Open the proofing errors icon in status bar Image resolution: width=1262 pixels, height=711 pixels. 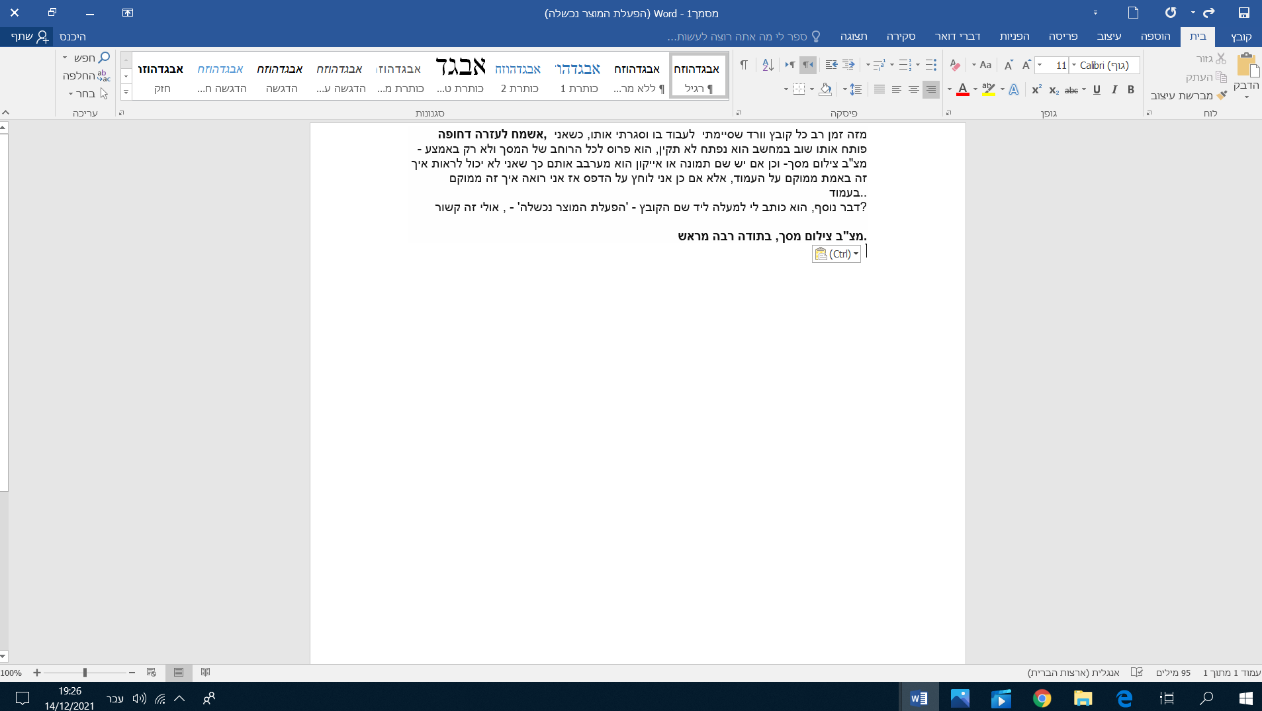pos(1137,673)
